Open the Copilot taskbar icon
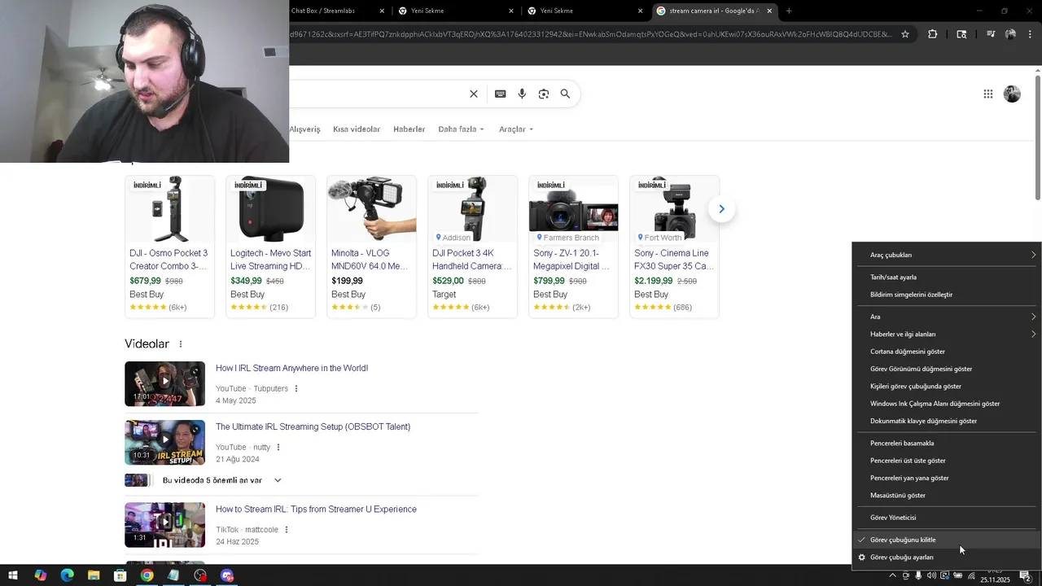Viewport: 1042px width, 586px height. pyautogui.click(x=40, y=575)
